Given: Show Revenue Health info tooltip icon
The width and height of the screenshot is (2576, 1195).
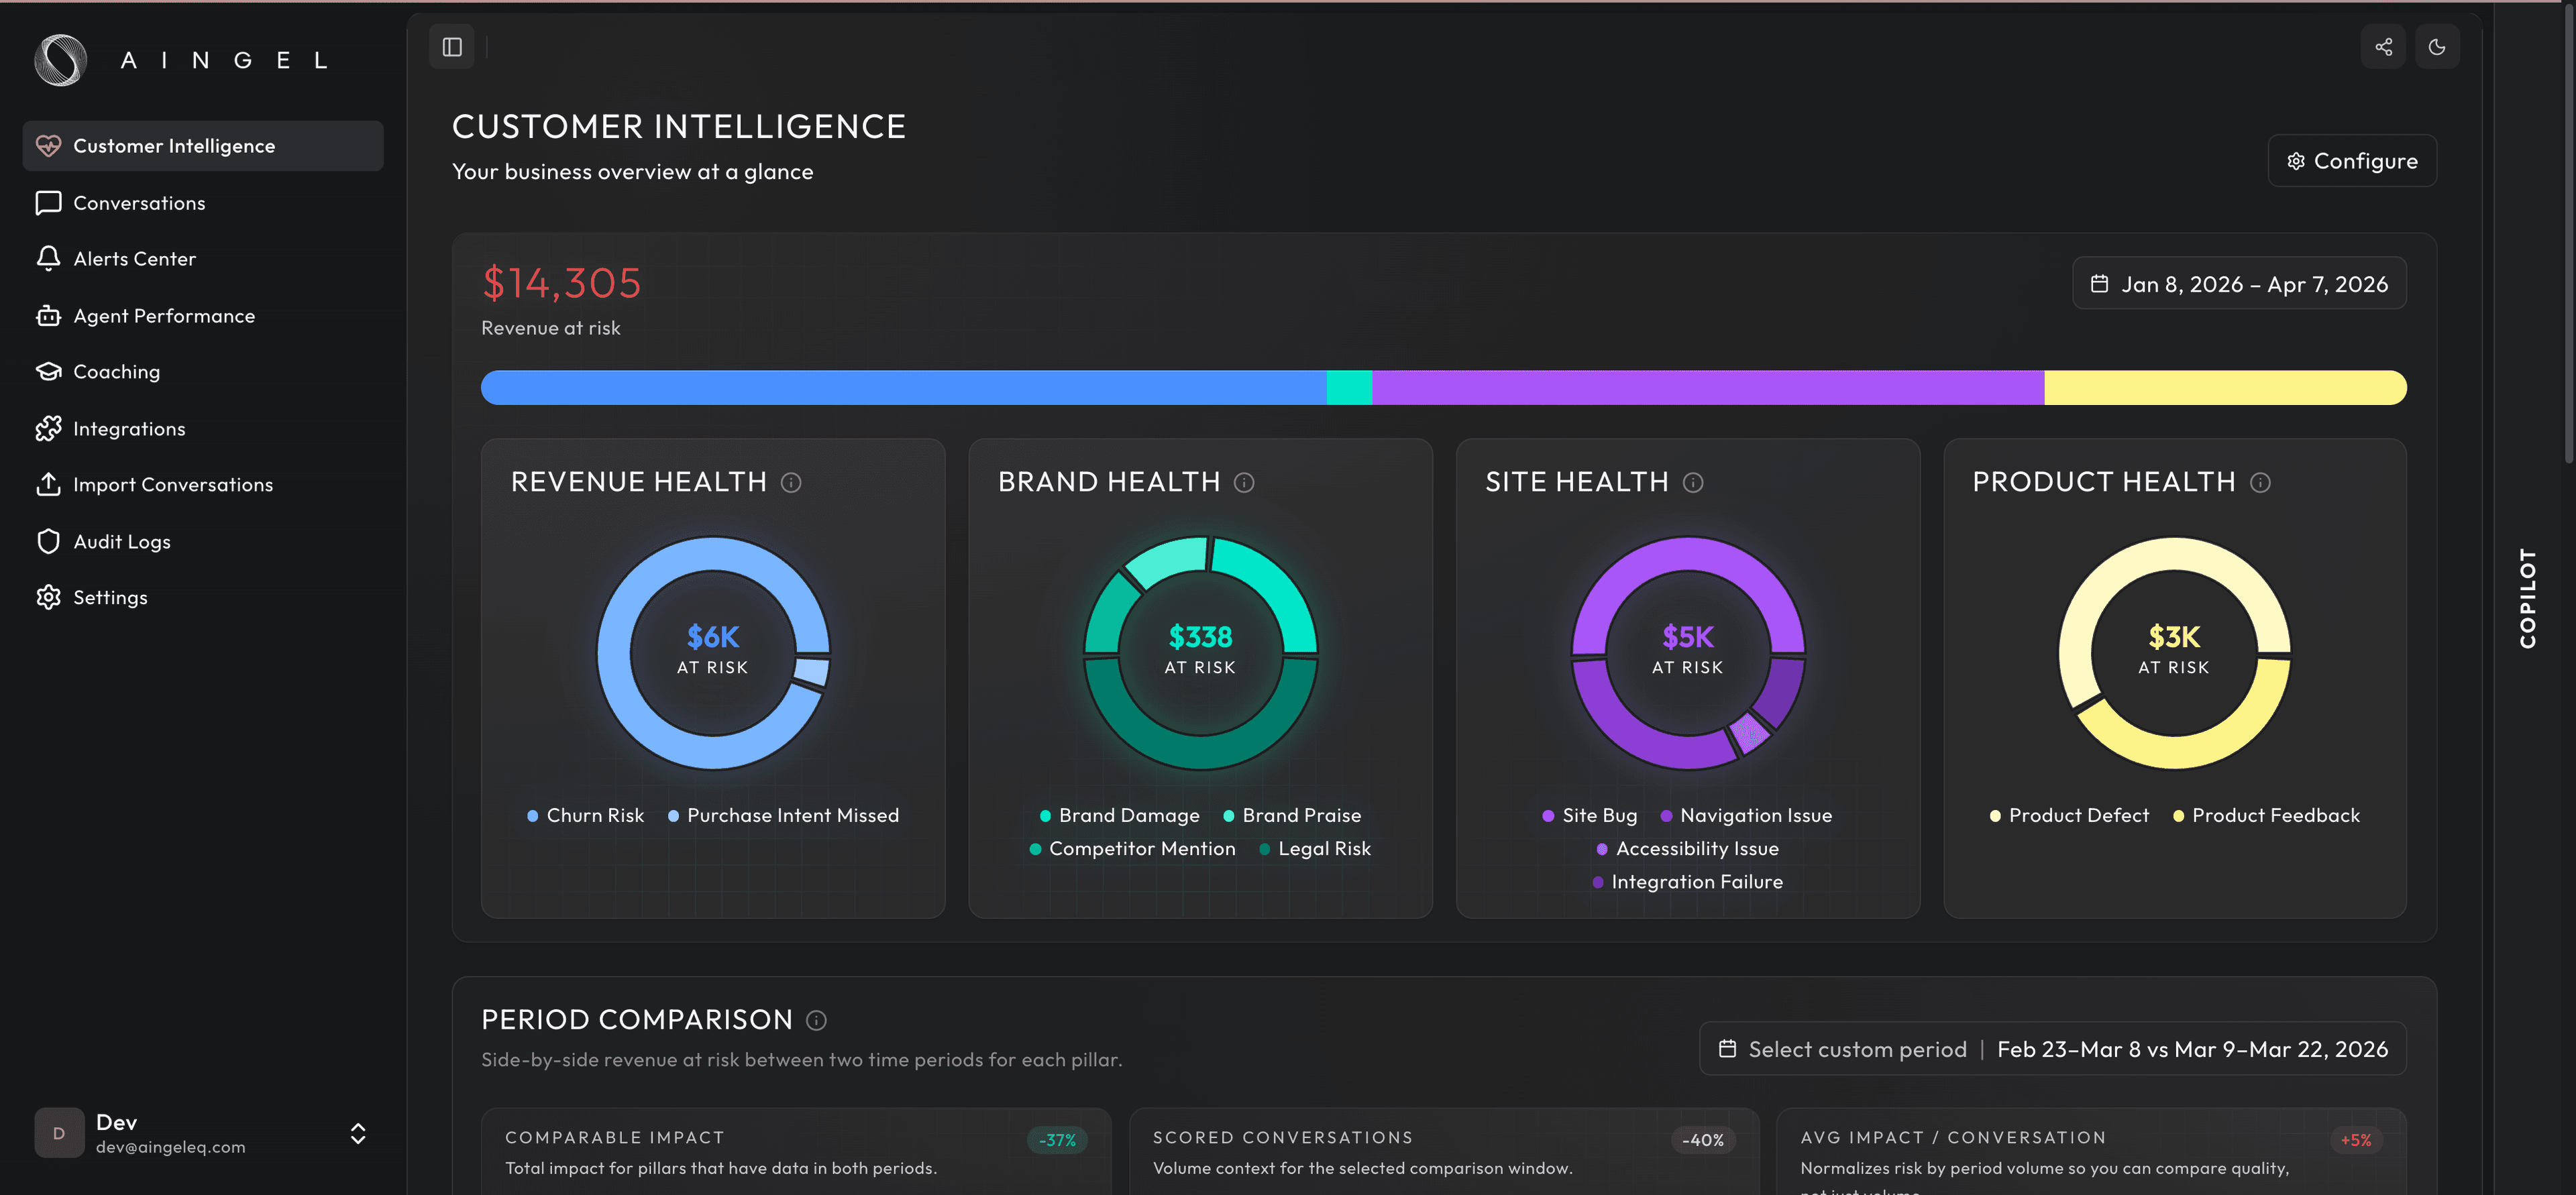Looking at the screenshot, I should click(x=791, y=483).
